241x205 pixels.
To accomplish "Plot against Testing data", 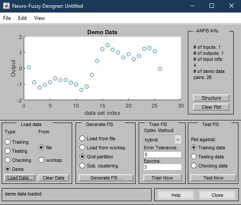I will 193,157.
